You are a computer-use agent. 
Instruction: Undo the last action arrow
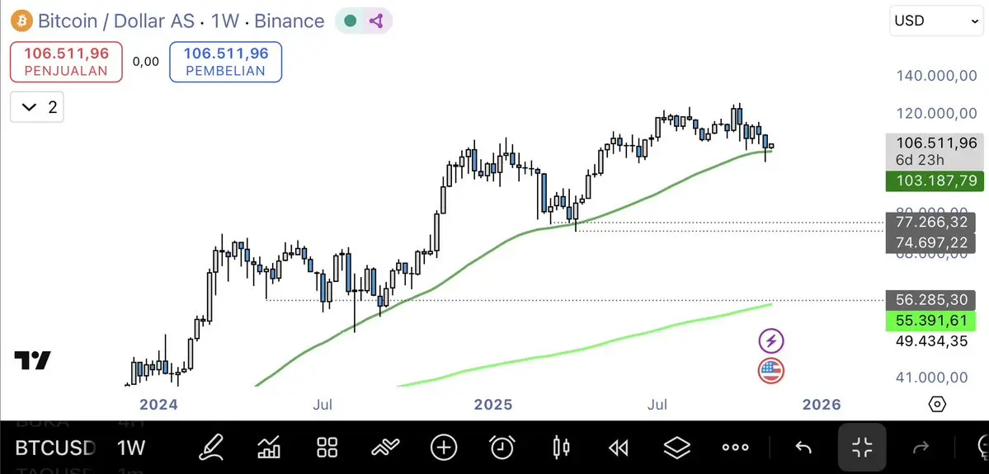pos(803,448)
